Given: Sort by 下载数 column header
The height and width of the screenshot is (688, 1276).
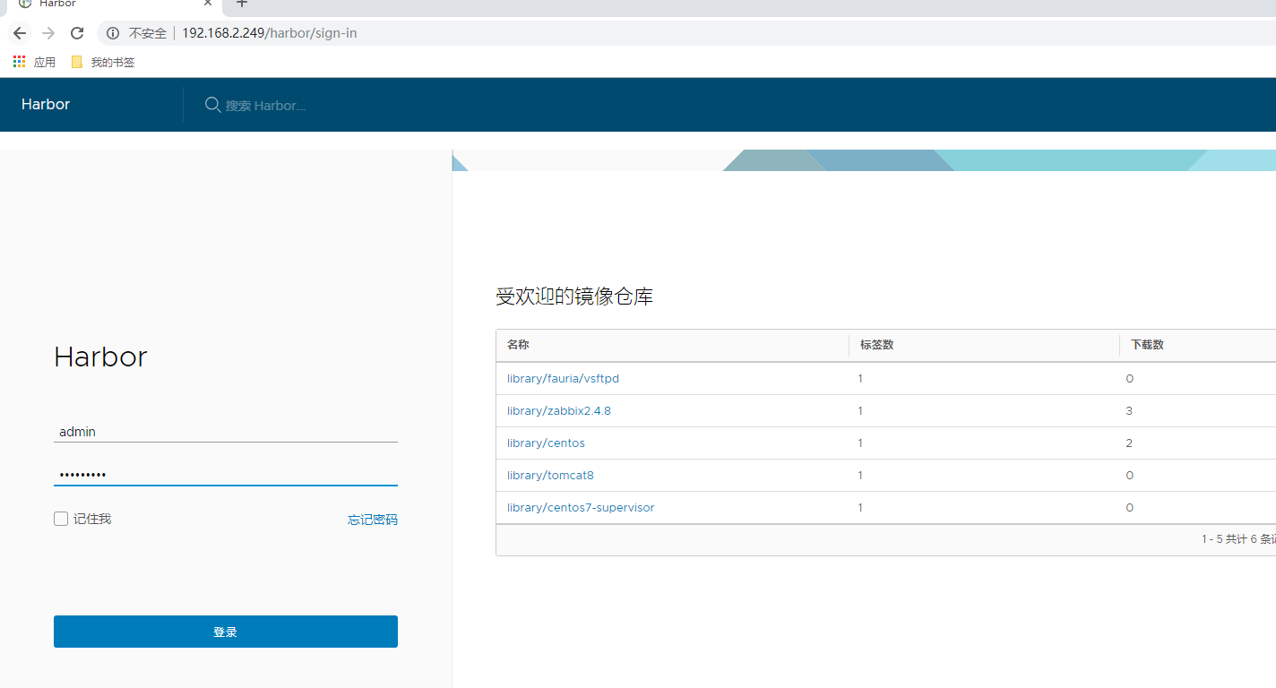Looking at the screenshot, I should (x=1147, y=345).
